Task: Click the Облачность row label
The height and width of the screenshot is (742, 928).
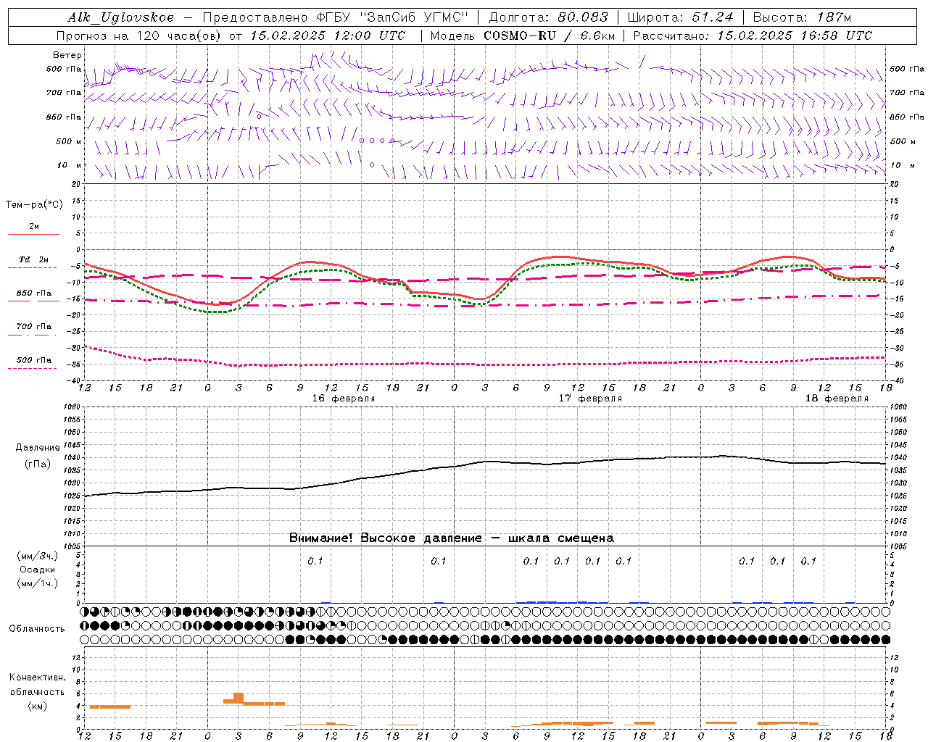Action: click(x=37, y=628)
